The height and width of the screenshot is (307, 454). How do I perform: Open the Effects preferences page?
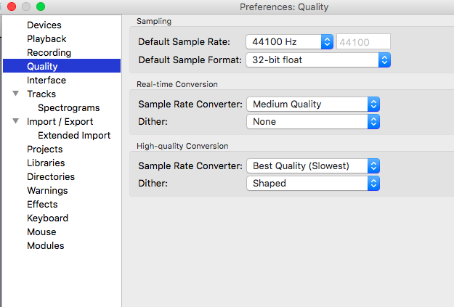coord(42,205)
